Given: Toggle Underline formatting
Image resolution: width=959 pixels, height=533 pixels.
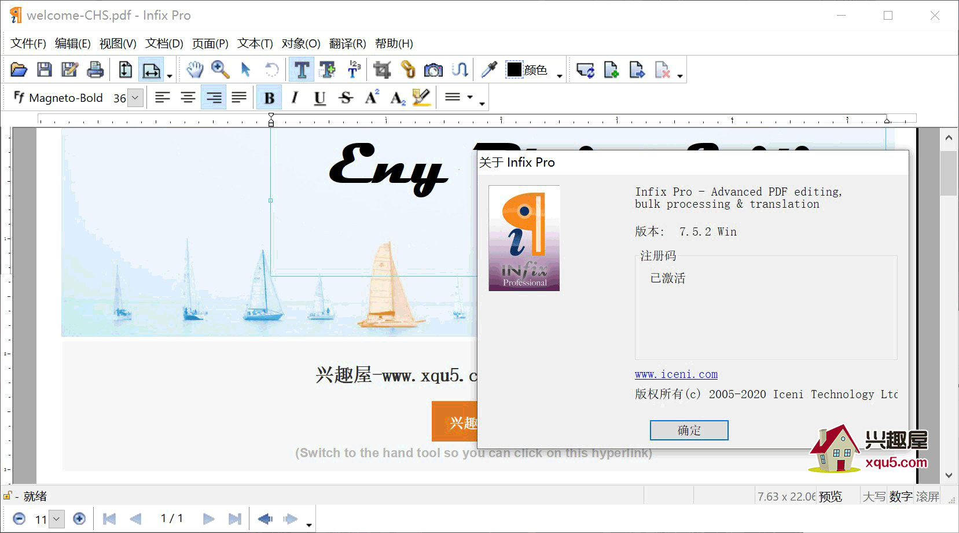Looking at the screenshot, I should [320, 98].
